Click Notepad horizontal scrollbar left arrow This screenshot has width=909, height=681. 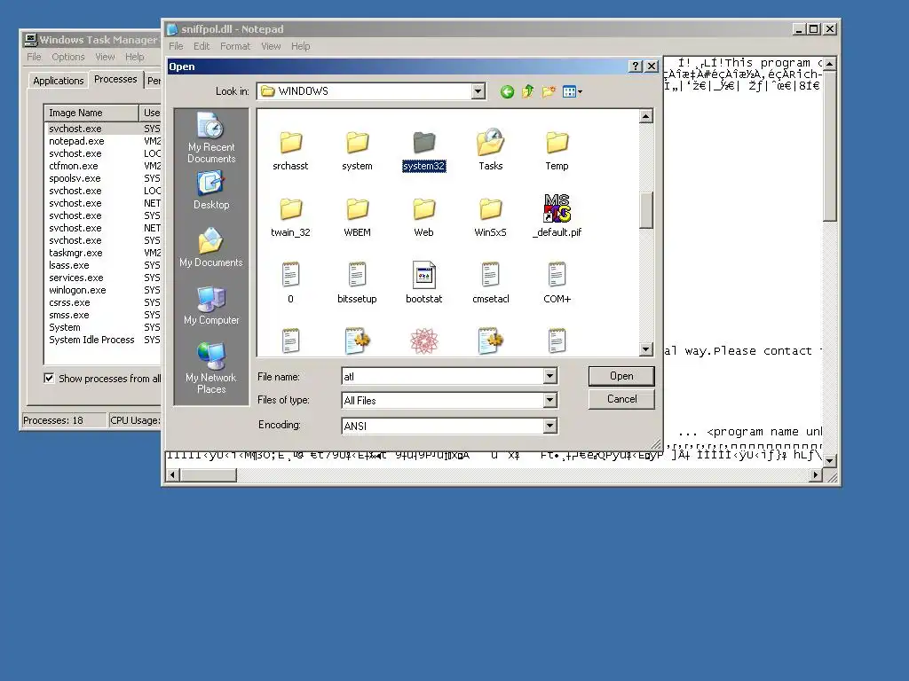tap(173, 475)
